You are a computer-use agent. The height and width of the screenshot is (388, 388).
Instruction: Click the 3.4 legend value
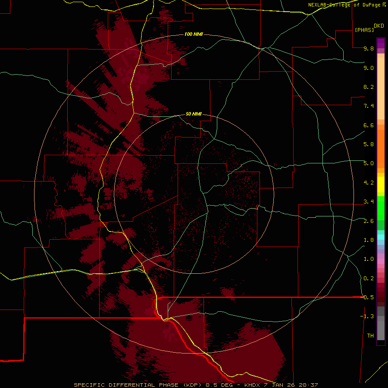[x=369, y=202]
